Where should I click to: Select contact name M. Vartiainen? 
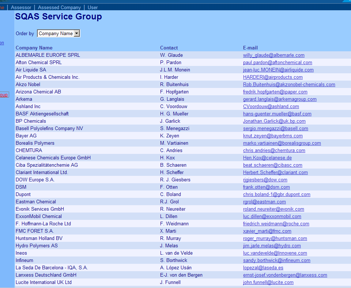click(x=174, y=143)
